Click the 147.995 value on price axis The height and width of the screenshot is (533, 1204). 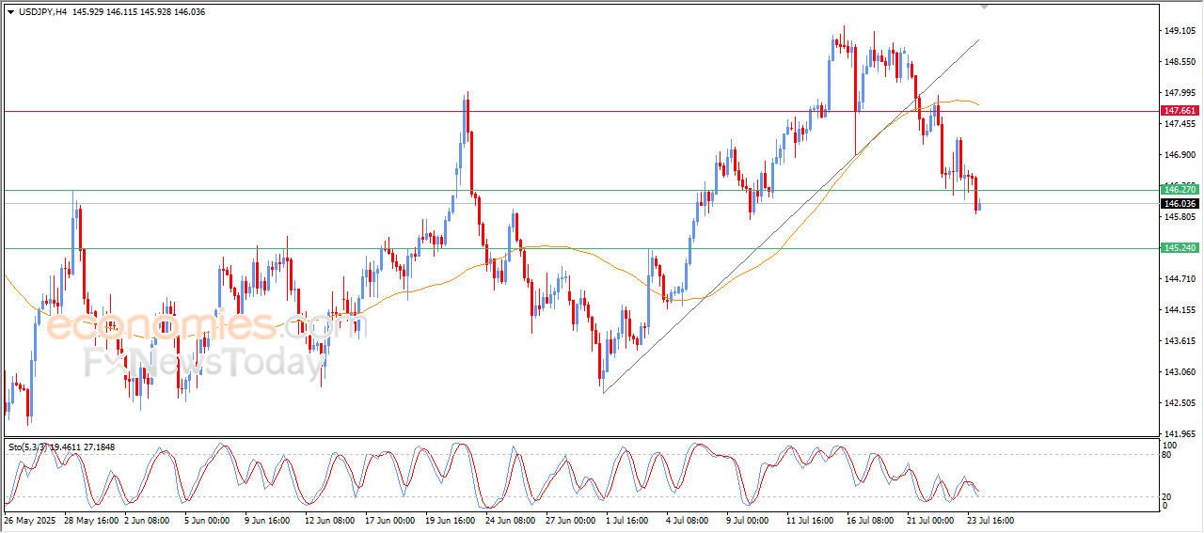(1180, 93)
